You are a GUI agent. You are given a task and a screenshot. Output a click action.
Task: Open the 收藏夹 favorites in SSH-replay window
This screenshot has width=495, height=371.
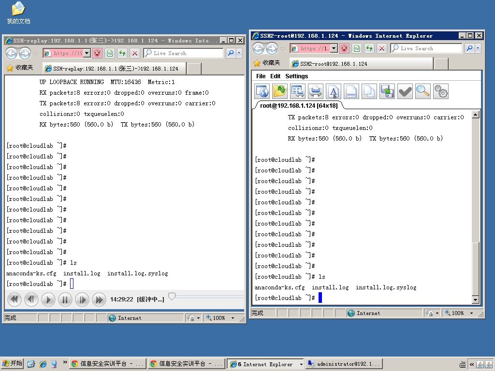[20, 68]
